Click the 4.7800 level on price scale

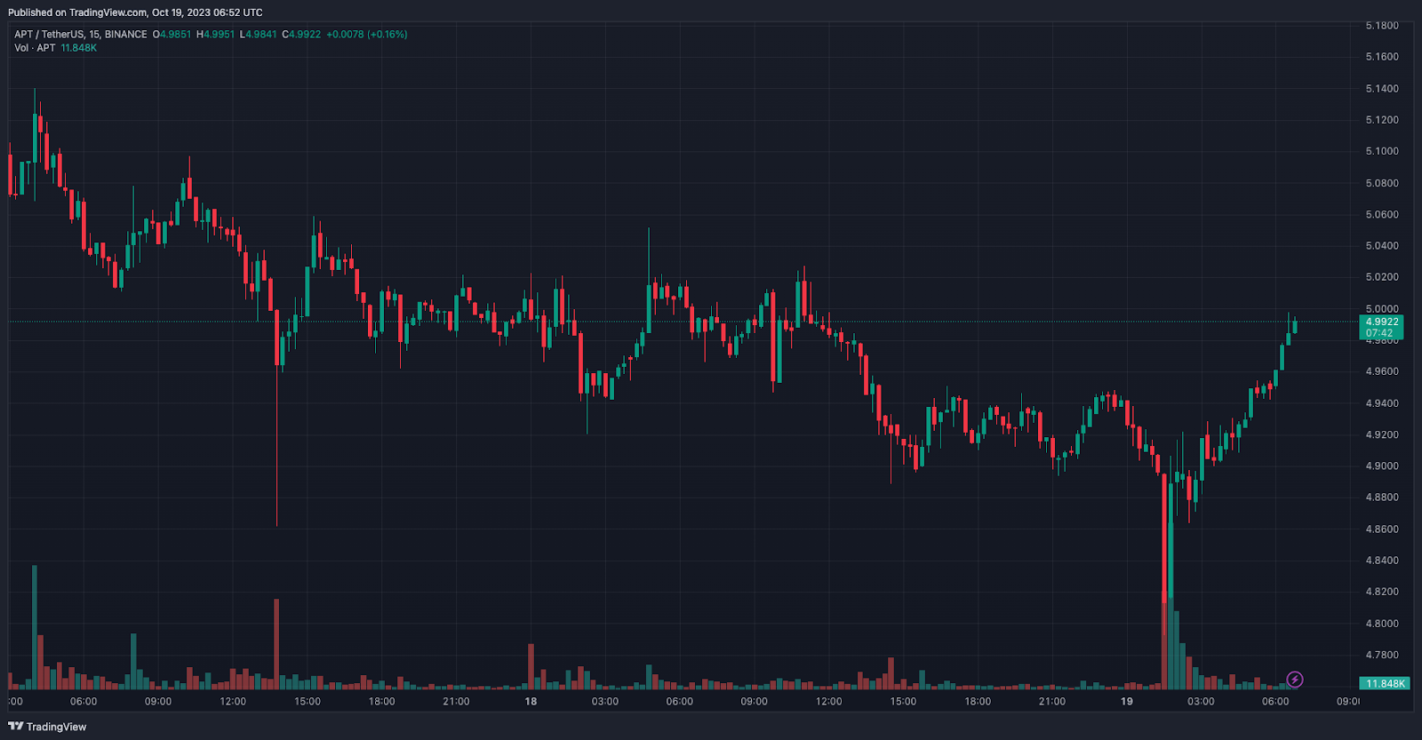pos(1381,655)
